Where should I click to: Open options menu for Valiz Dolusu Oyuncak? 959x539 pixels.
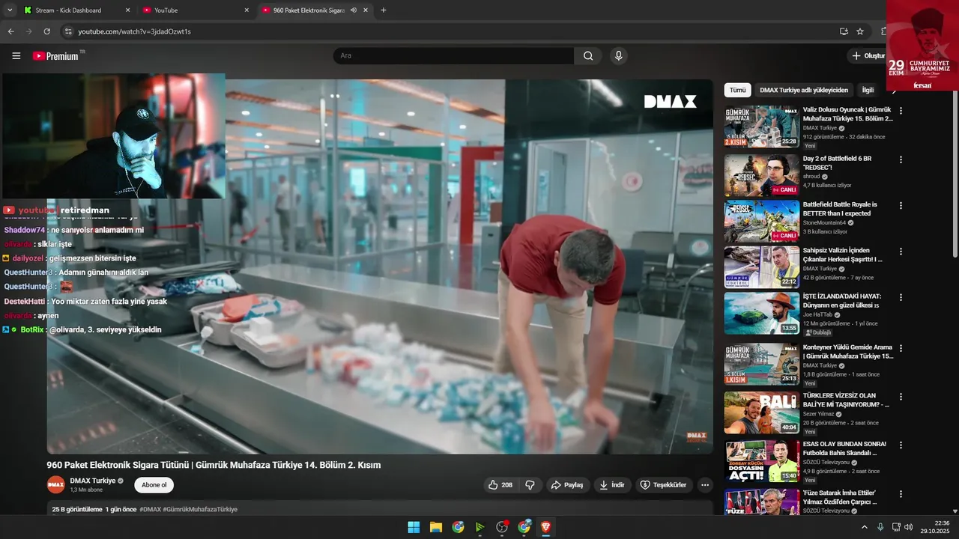[901, 111]
